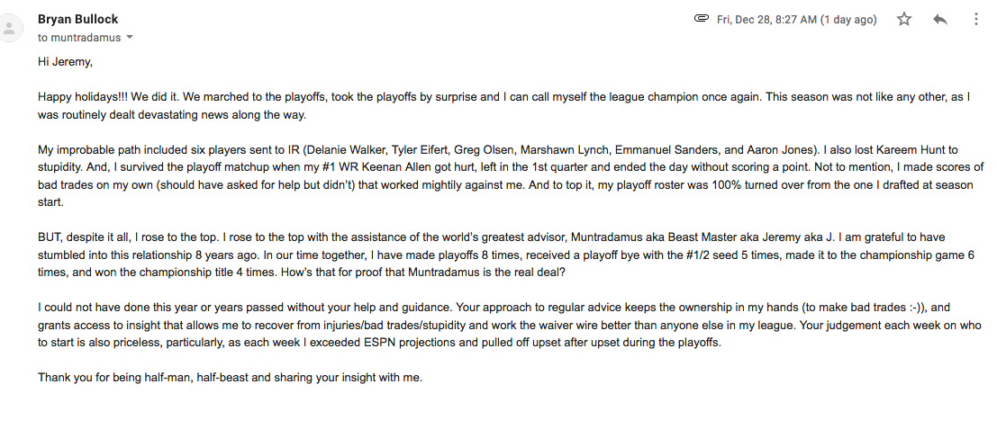Star this email from Bryan Bullock
This screenshot has height=447, width=997.
click(x=903, y=19)
